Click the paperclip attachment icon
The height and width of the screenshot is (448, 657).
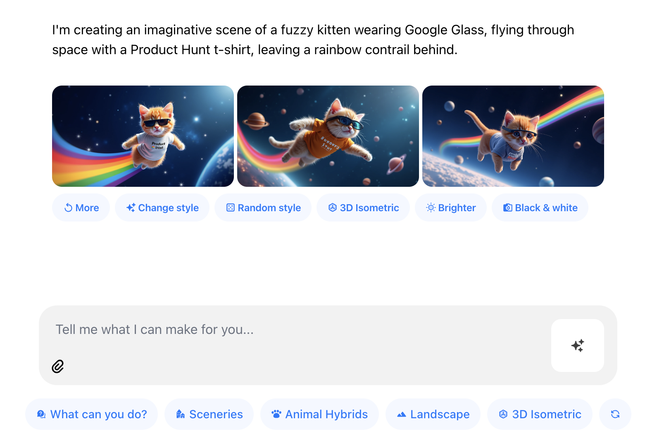(x=58, y=366)
